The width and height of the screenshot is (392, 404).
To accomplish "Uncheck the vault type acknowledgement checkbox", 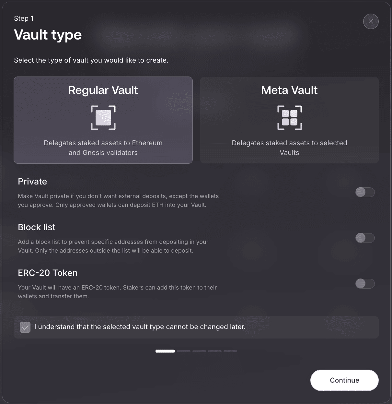I will 25,327.
